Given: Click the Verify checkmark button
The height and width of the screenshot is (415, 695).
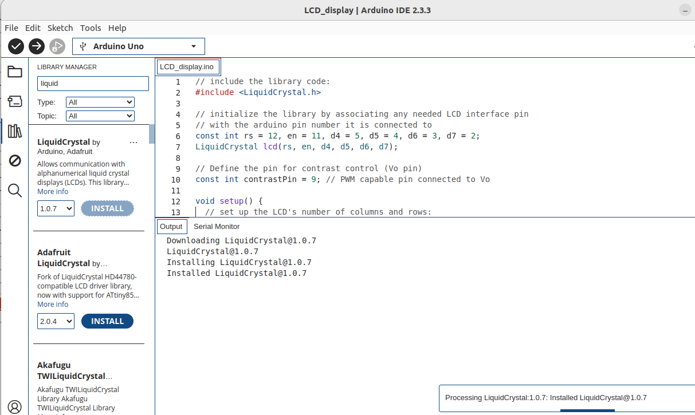Looking at the screenshot, I should coord(16,46).
